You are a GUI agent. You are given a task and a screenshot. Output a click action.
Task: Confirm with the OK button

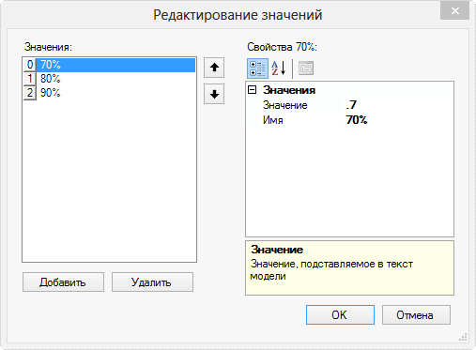tap(340, 315)
